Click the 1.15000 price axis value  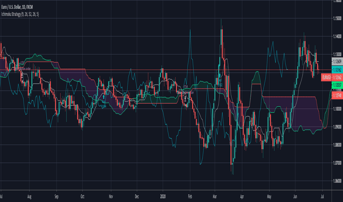click(337, 18)
